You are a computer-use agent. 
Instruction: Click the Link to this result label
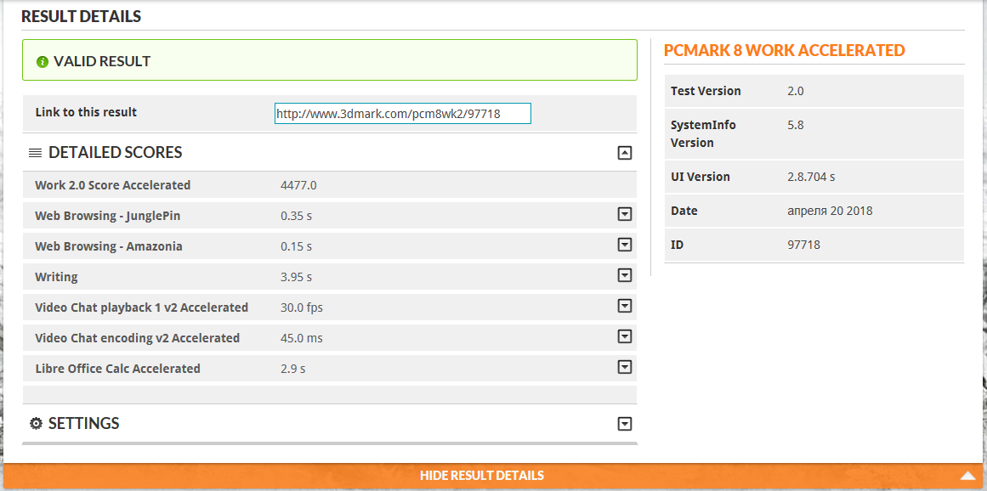click(86, 112)
